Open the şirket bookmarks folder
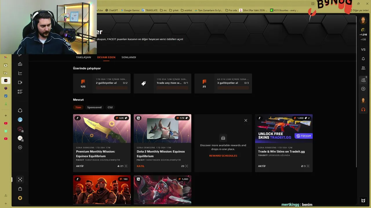 (174, 10)
